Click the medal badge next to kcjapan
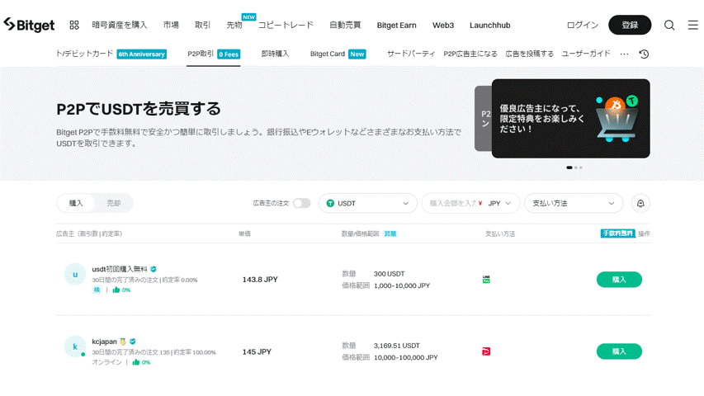This screenshot has height=396, width=704. [123, 342]
